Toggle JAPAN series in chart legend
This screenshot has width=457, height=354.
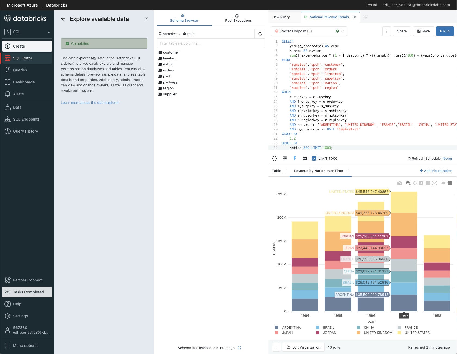[284, 333]
